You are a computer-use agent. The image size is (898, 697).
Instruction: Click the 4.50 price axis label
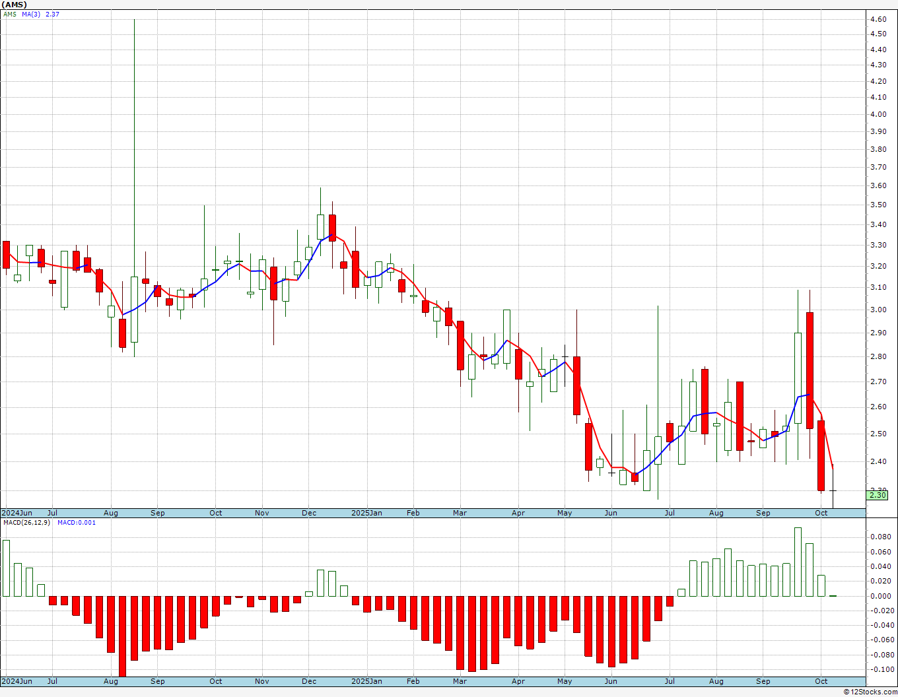(878, 34)
